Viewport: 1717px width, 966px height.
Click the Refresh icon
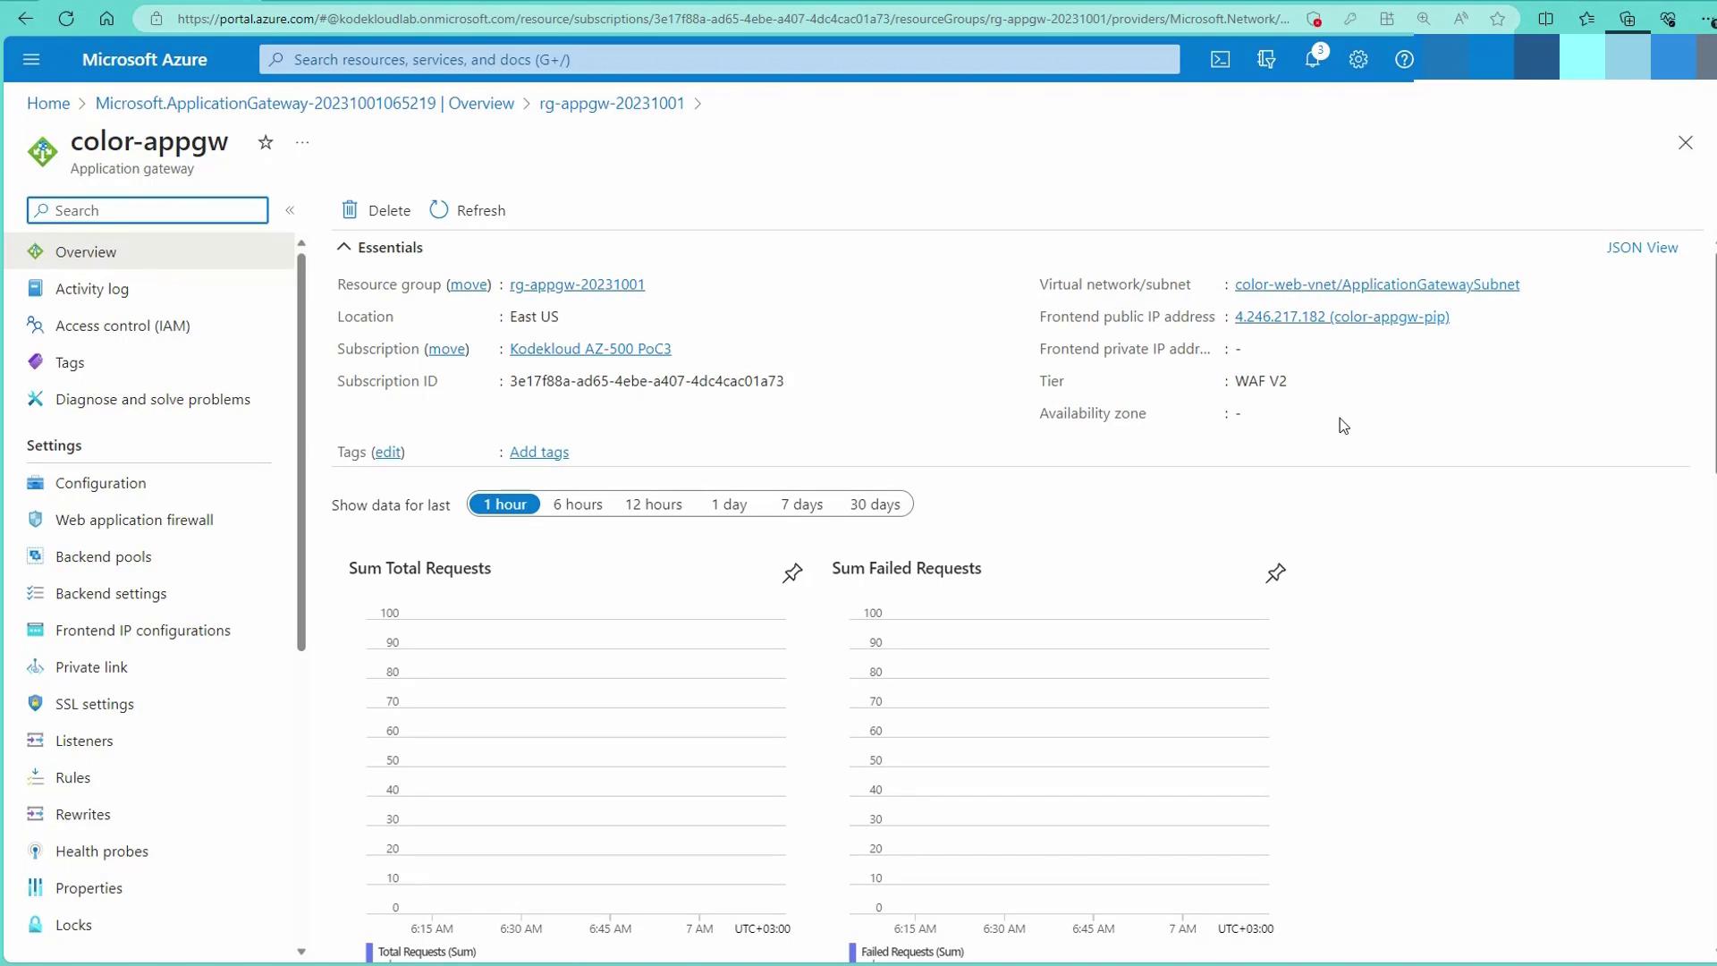click(x=438, y=210)
